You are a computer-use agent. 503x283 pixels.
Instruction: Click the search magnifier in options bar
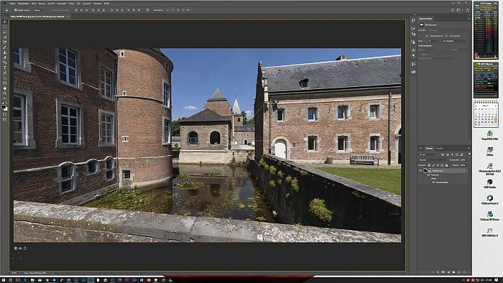pos(452,10)
